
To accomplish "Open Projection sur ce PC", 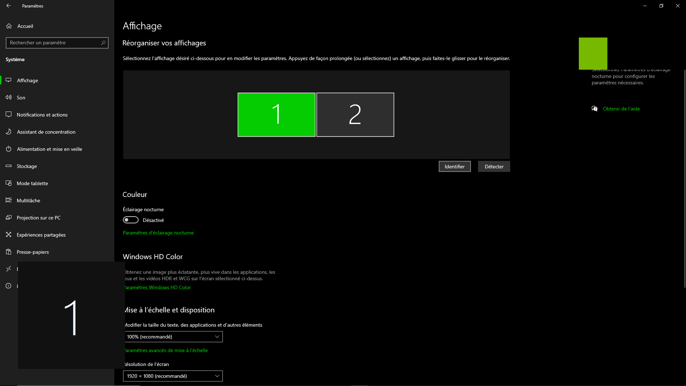I will click(x=39, y=218).
